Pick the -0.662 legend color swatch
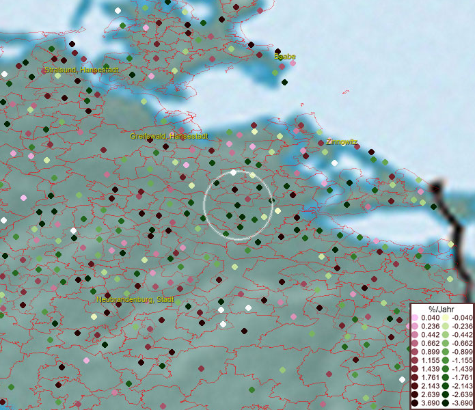The width and height of the screenshot is (475, 410). coord(446,344)
